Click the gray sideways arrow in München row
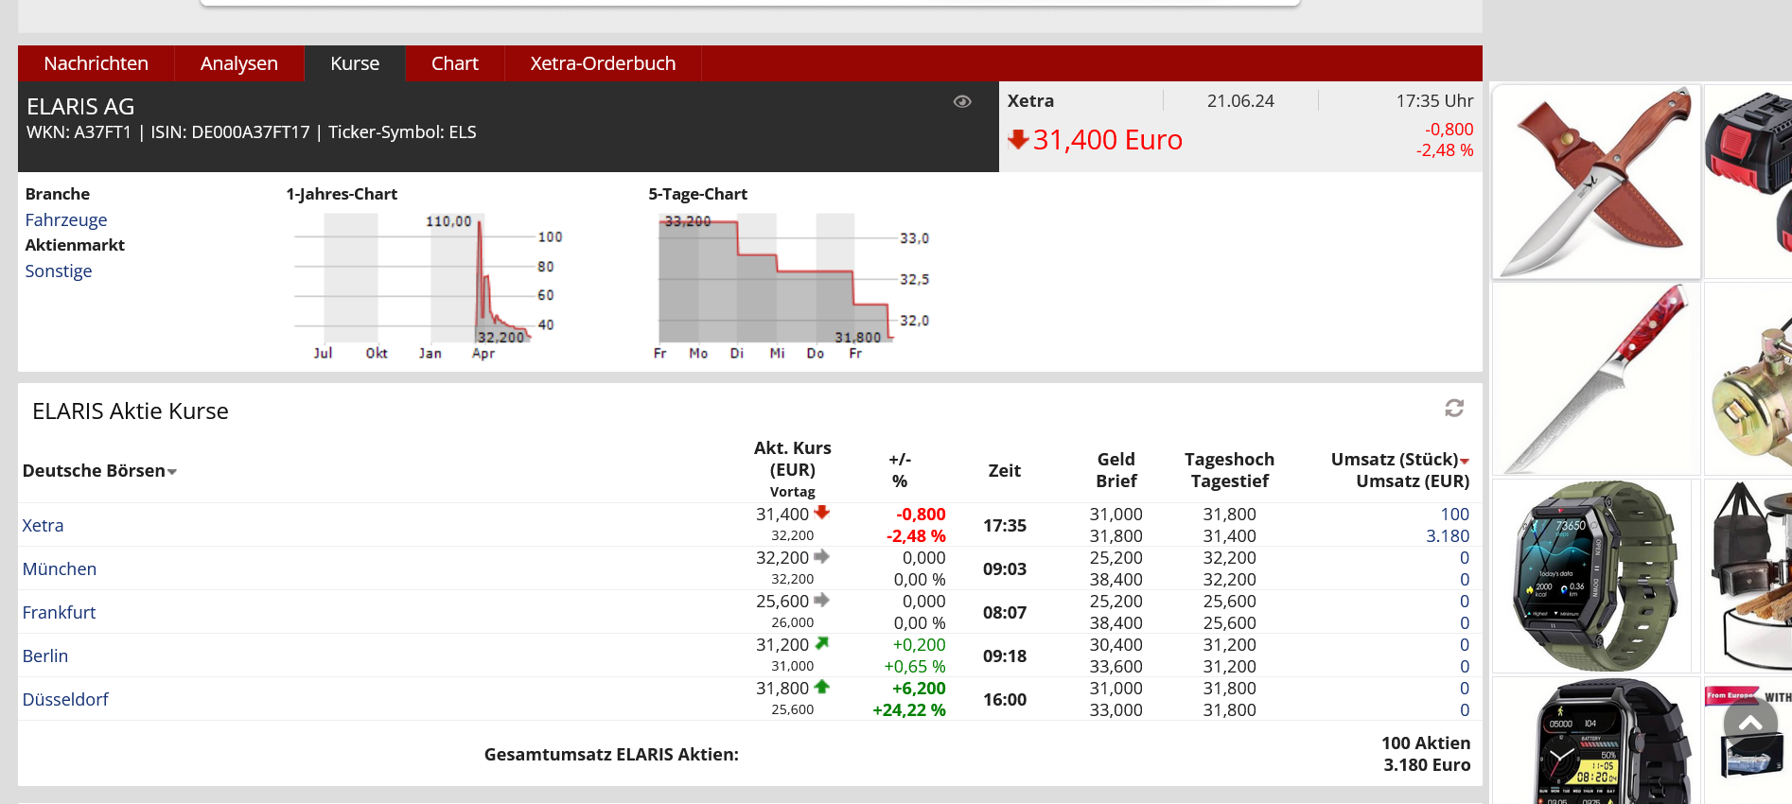 821,556
